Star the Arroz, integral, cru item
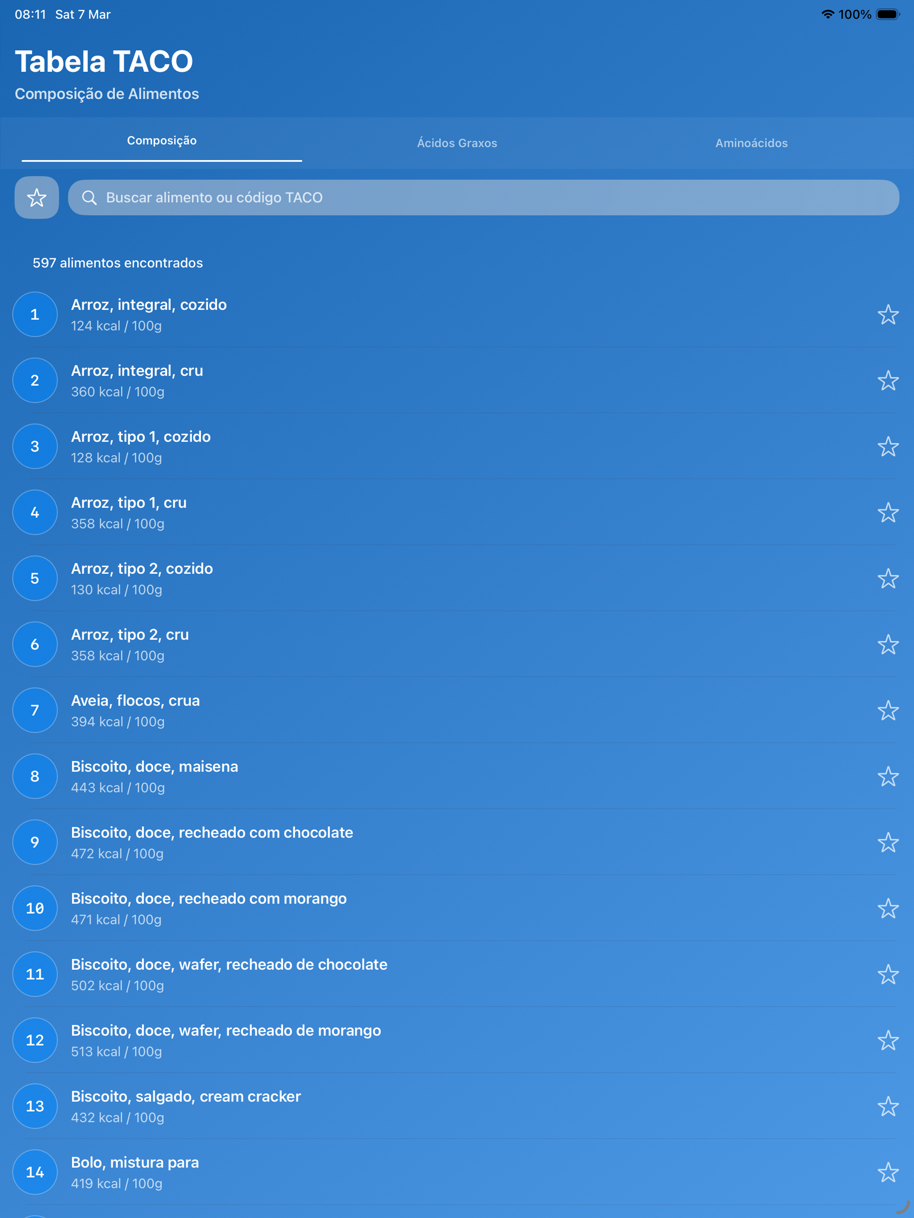The width and height of the screenshot is (914, 1218). [x=888, y=381]
